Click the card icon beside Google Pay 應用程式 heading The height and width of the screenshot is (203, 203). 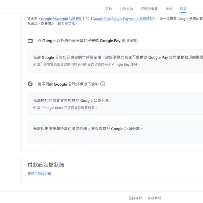point(30,41)
